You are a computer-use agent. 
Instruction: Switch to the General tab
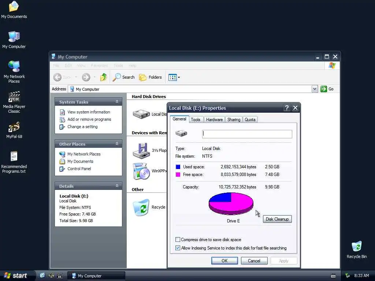179,119
